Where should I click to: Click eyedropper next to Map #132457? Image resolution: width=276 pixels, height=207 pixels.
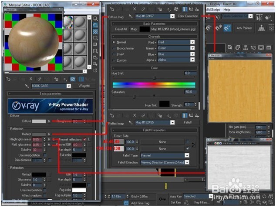coord(131,16)
